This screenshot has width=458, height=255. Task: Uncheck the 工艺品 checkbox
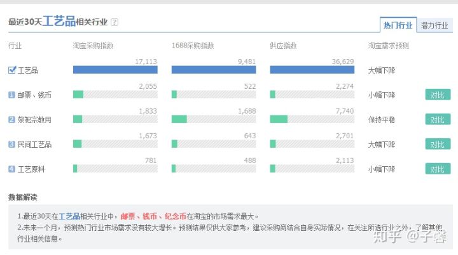(12, 70)
